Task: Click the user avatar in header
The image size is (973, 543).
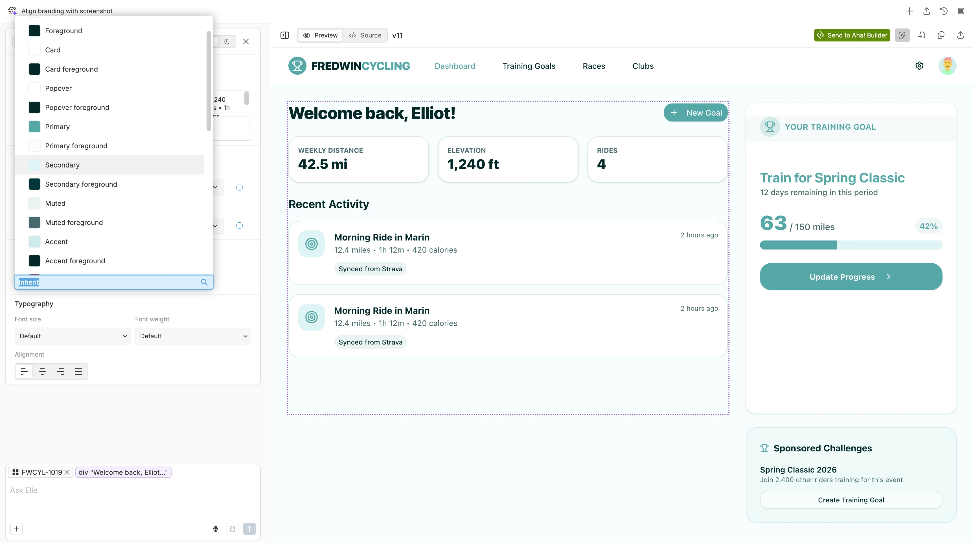Action: coord(947,66)
